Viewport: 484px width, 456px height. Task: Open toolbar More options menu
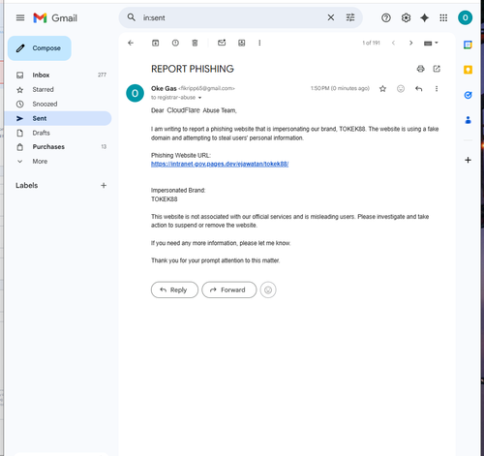259,43
